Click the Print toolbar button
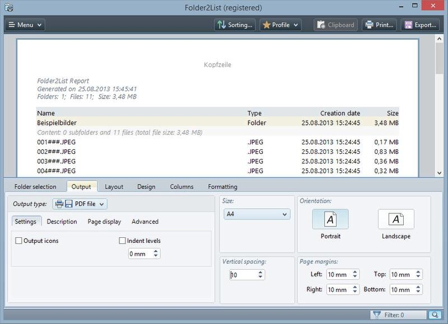Image resolution: width=448 pixels, height=324 pixels. [379, 25]
